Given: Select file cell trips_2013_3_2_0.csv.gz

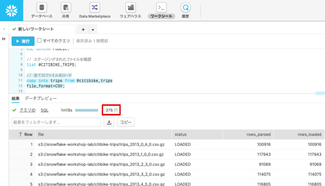Looking at the screenshot, I should pyautogui.click(x=102, y=174).
